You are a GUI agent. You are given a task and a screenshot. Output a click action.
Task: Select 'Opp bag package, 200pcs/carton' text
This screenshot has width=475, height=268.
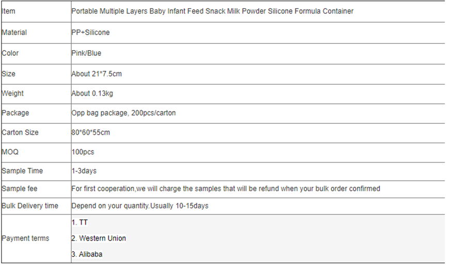[123, 113]
